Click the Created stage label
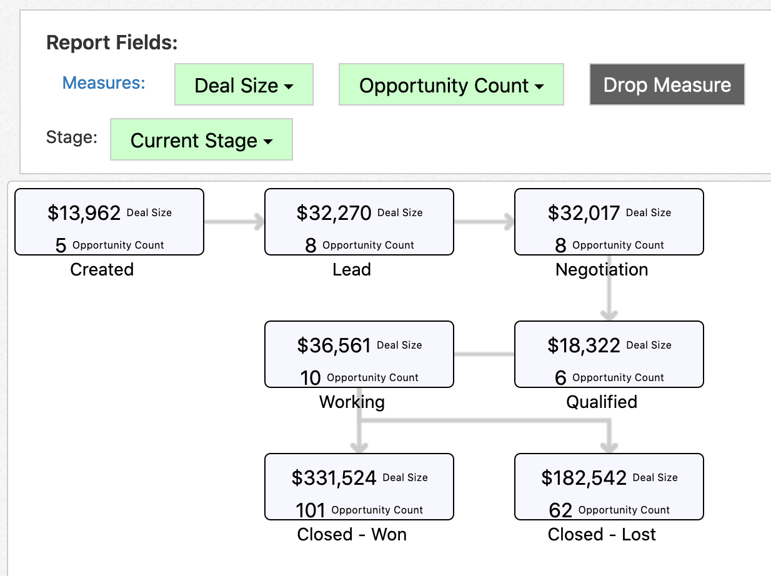The image size is (771, 576). (x=102, y=269)
